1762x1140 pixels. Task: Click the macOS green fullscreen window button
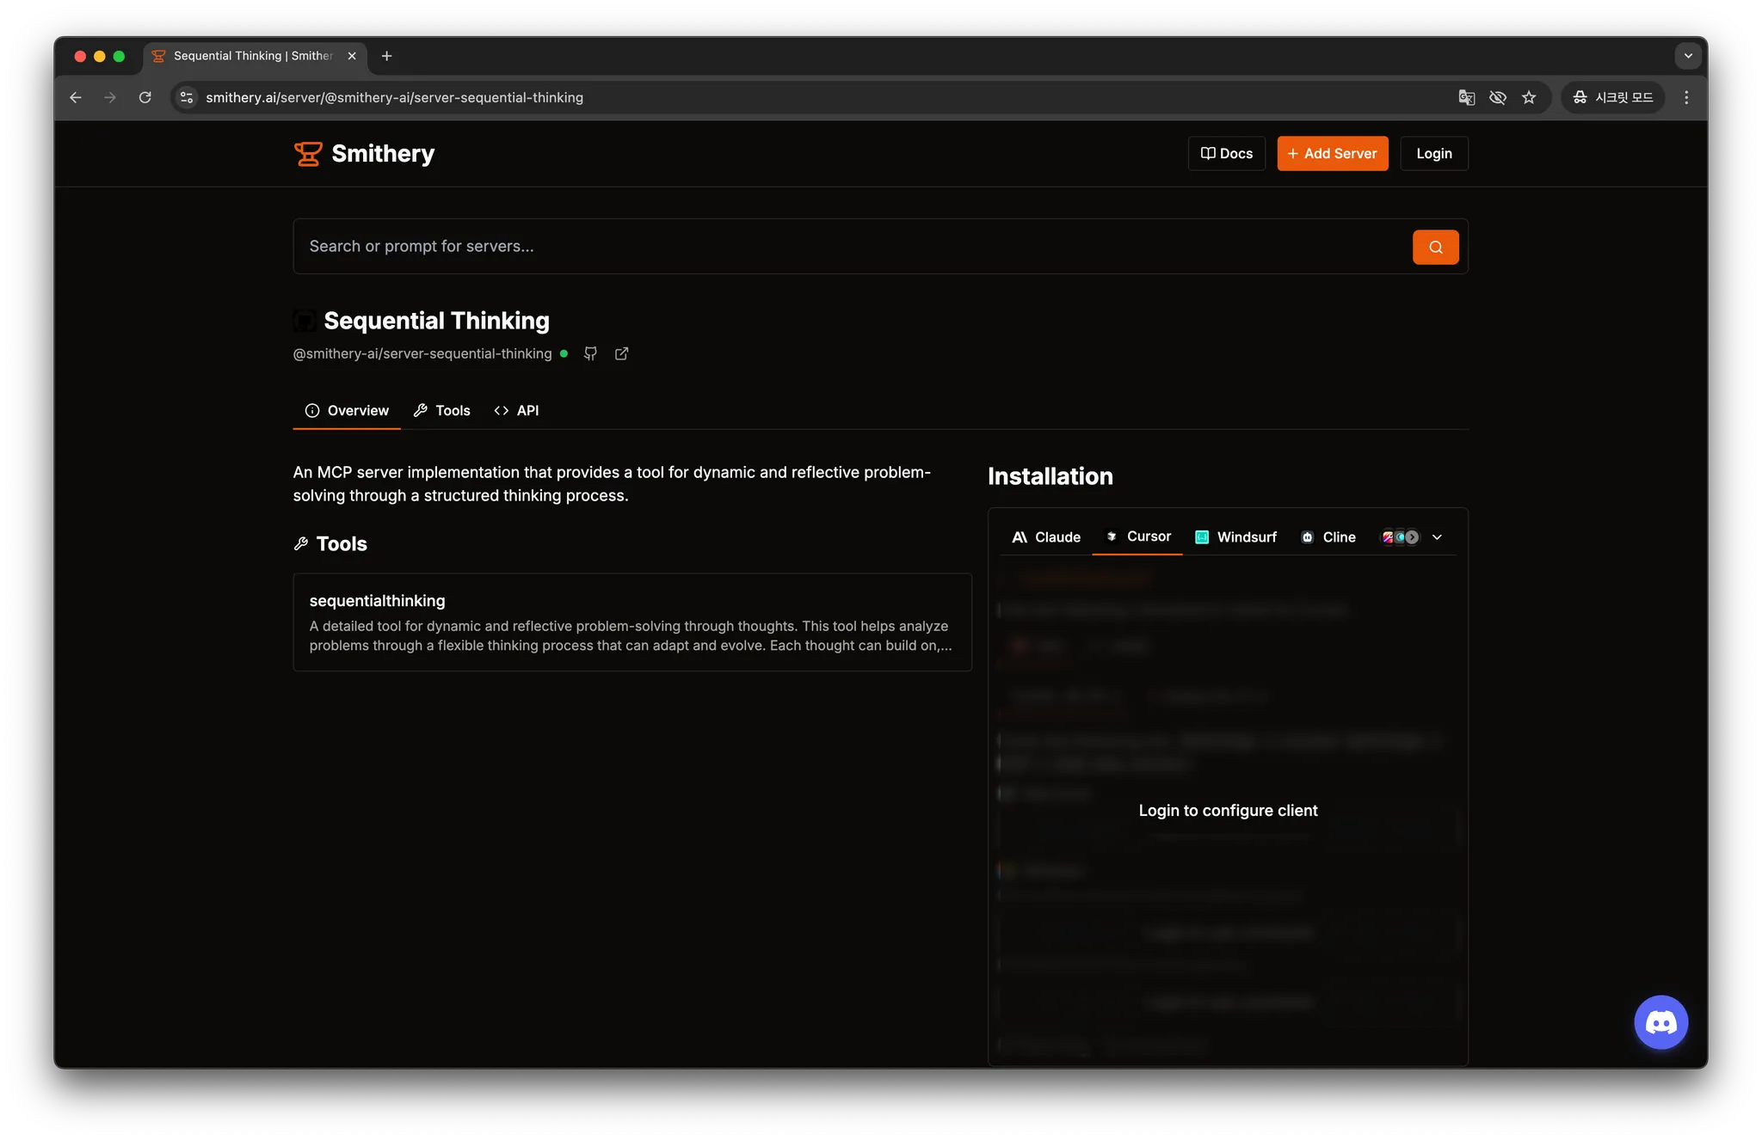[x=119, y=56]
